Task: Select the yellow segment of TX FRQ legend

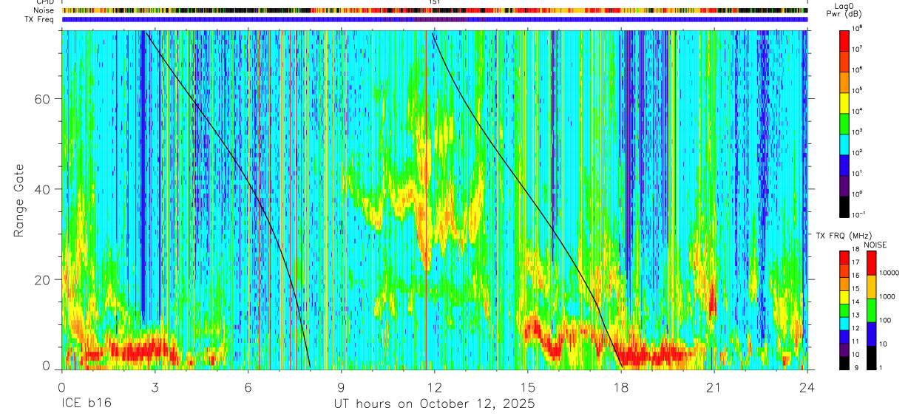Action: [x=844, y=297]
